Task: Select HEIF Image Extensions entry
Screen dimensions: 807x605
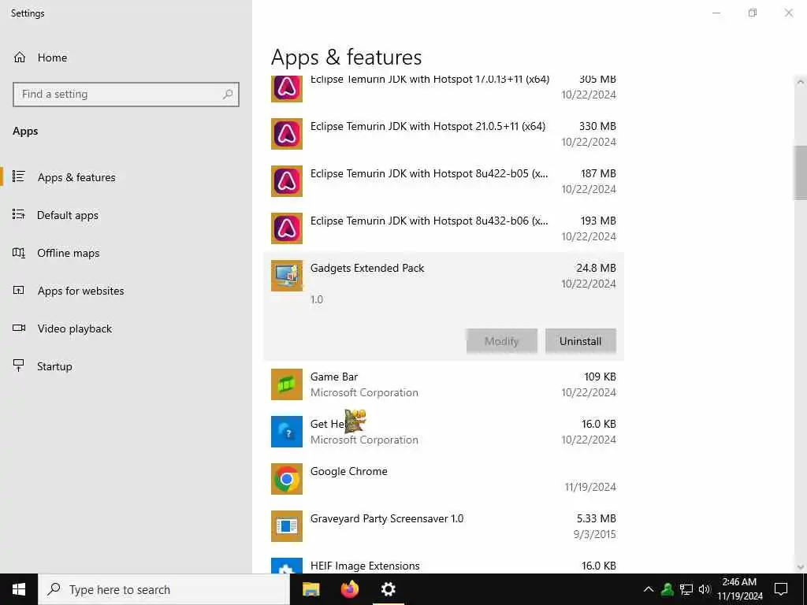Action: tap(444, 562)
